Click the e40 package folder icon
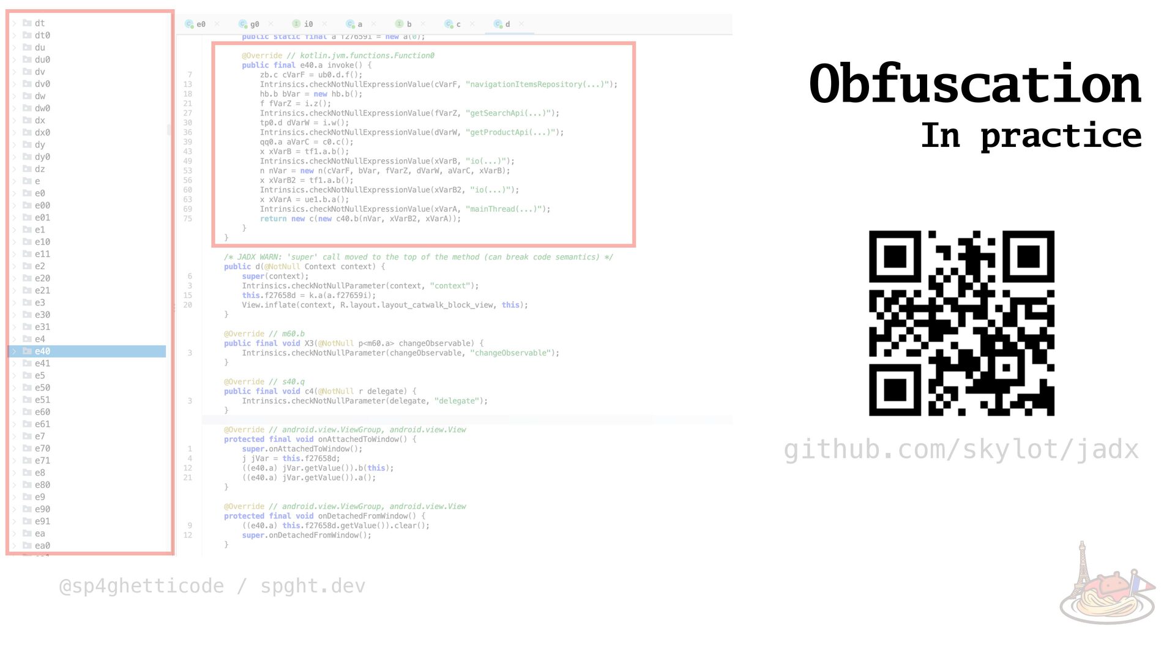The height and width of the screenshot is (661, 1175). tap(27, 351)
